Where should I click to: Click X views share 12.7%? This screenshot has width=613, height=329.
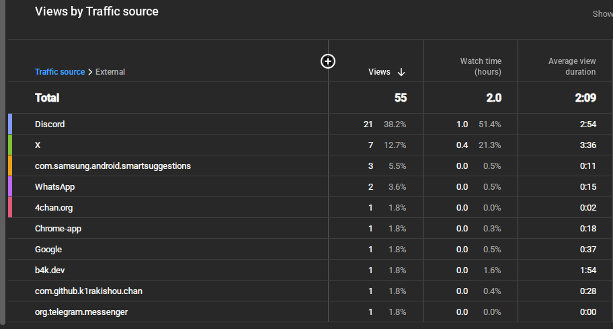[395, 145]
